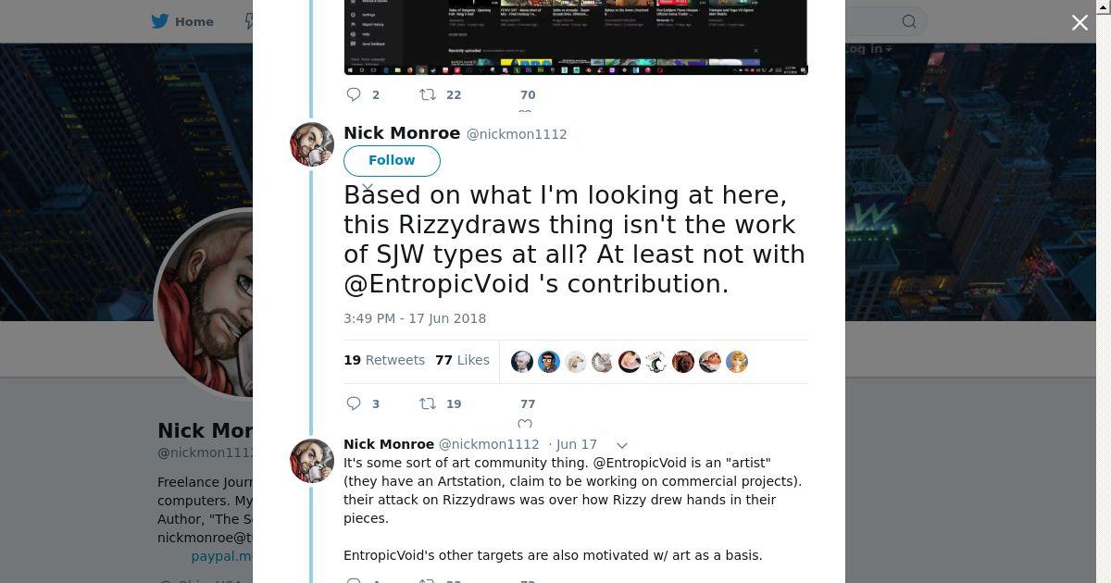View the 19 Retweets list
Image resolution: width=1111 pixels, height=583 pixels.
point(384,360)
